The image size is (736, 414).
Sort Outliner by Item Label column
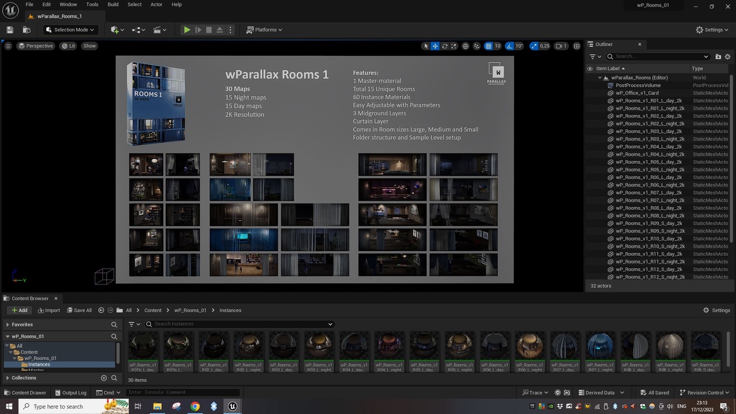pos(611,68)
